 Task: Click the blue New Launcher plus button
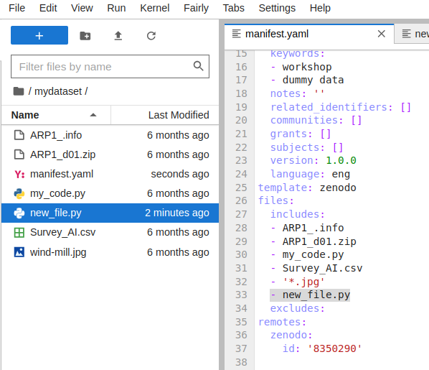point(39,35)
